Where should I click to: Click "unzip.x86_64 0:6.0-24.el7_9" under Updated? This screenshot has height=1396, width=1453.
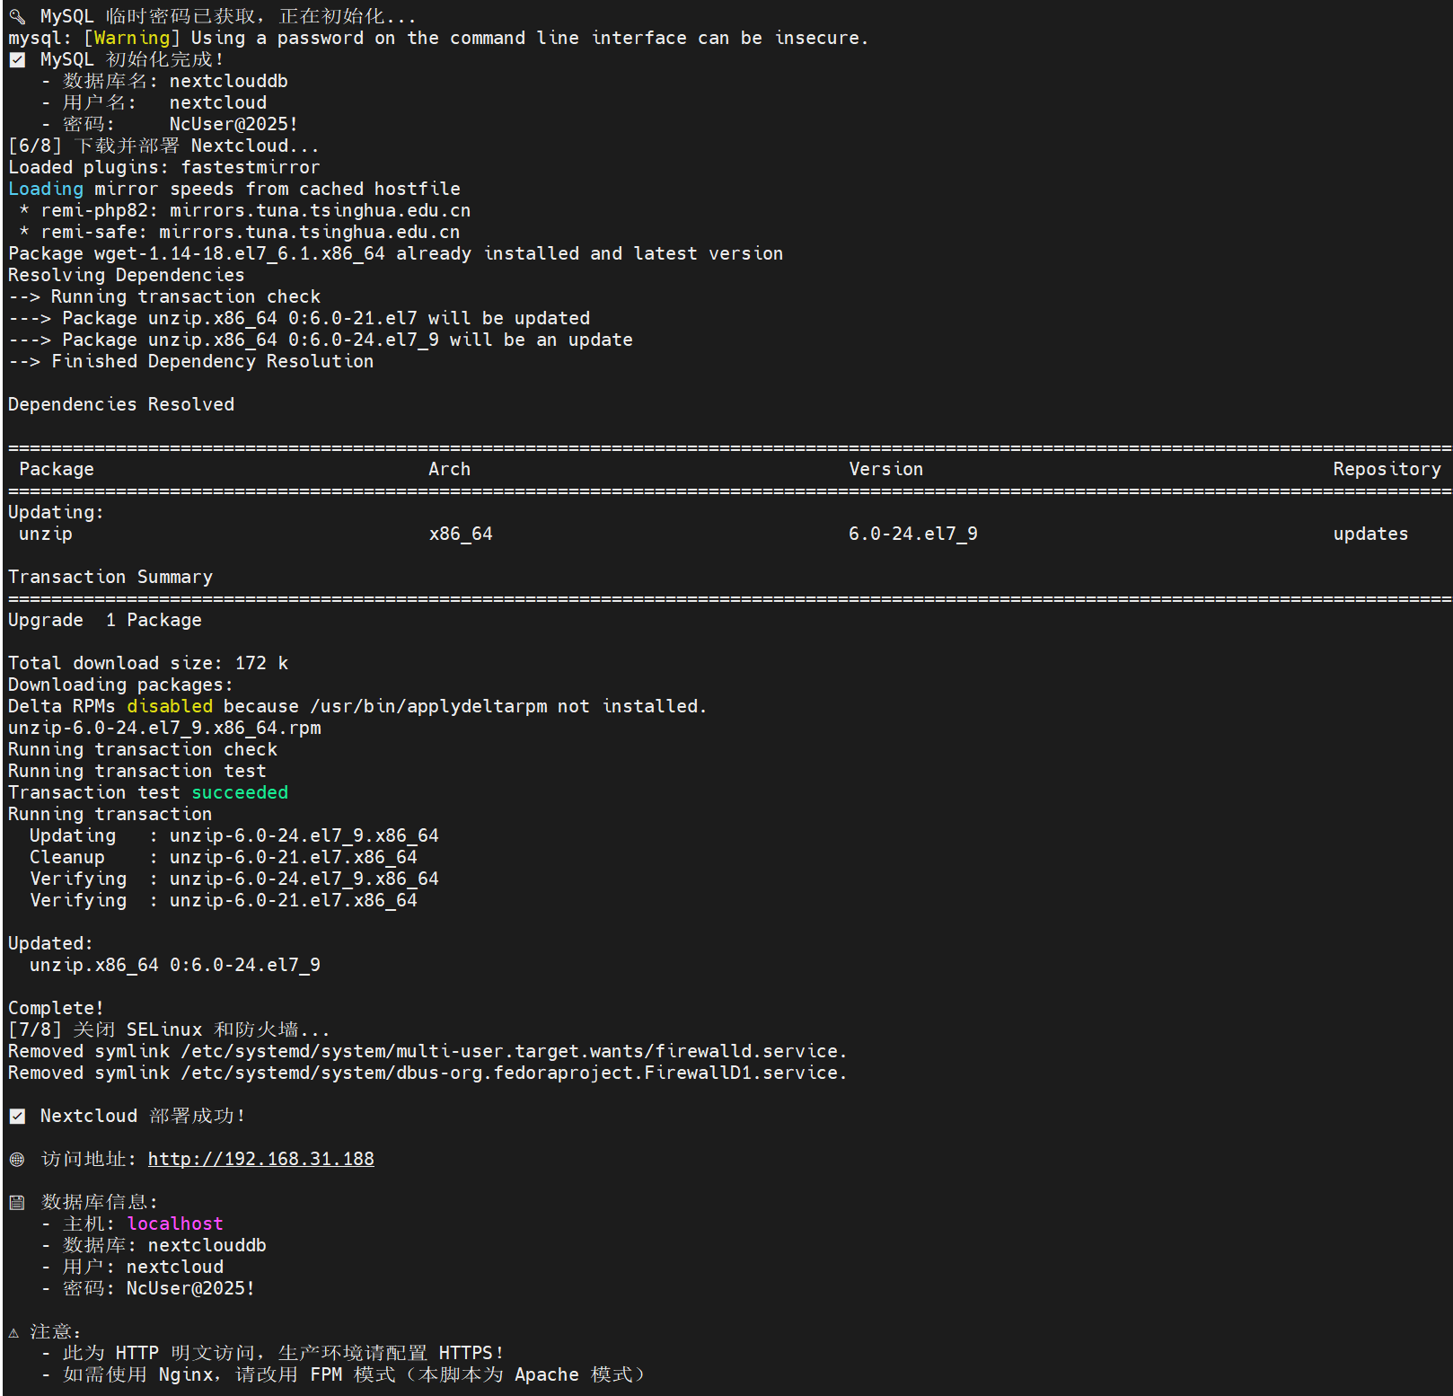point(175,965)
